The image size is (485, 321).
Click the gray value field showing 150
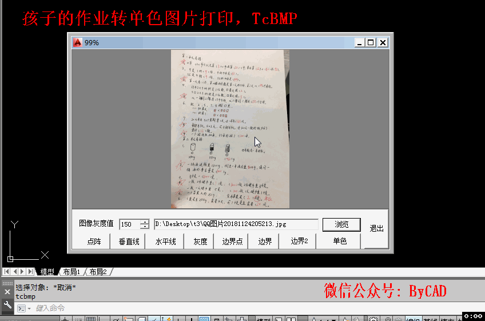coord(130,224)
